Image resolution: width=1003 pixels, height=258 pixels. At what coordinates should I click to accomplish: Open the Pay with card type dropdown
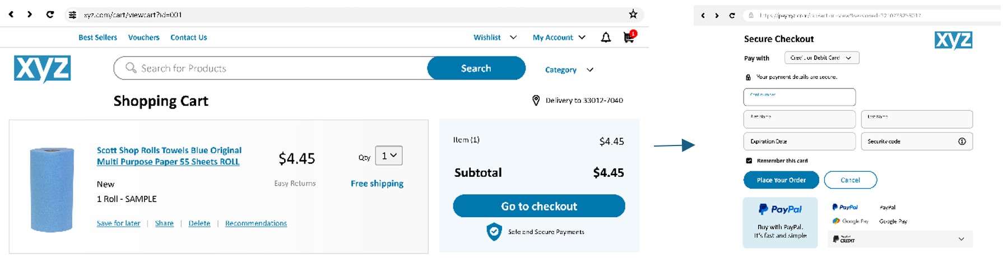coord(821,58)
